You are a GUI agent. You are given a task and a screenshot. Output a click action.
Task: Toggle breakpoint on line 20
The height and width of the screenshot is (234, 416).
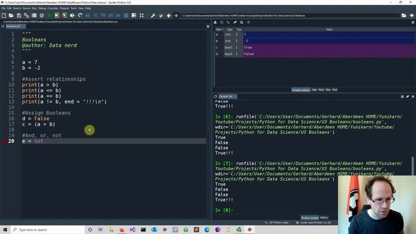(x=5, y=141)
